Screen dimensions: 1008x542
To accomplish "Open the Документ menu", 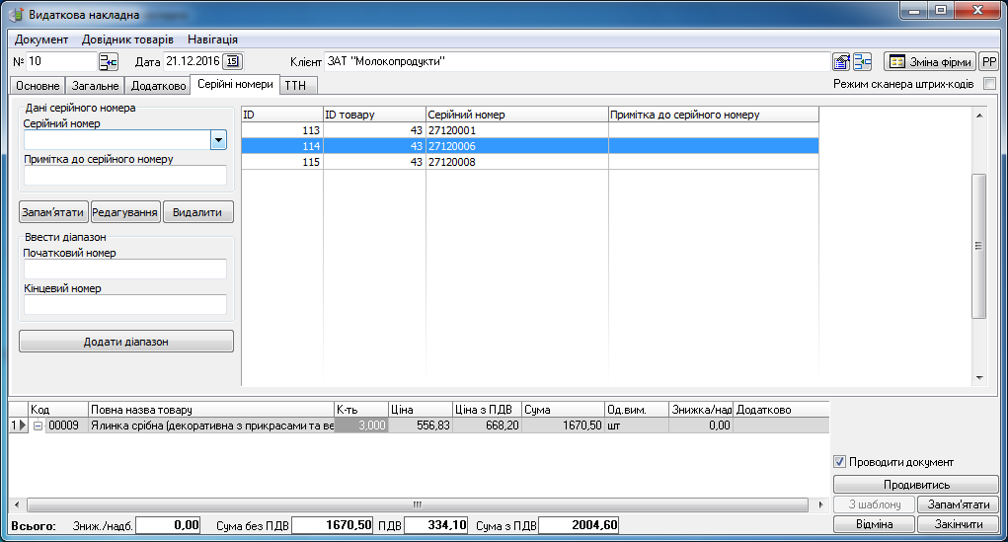I will pos(41,39).
